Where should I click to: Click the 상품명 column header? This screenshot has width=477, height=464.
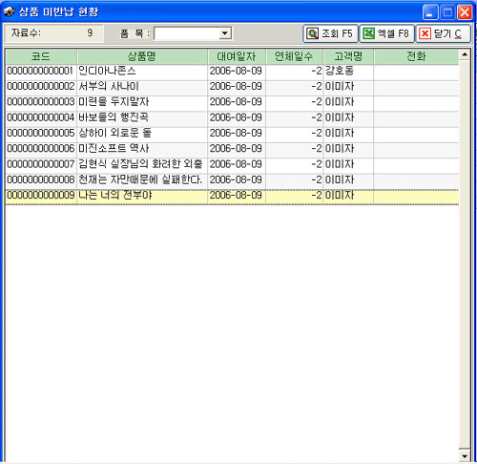[142, 56]
